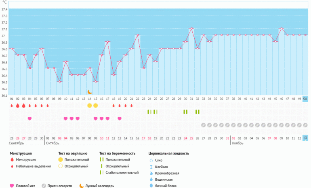Screen dimensions: 311x188
Task: Click the red drop icon beside Менструация
Action: tap(12, 160)
